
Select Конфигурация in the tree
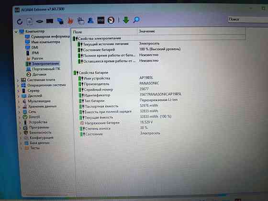42,138
